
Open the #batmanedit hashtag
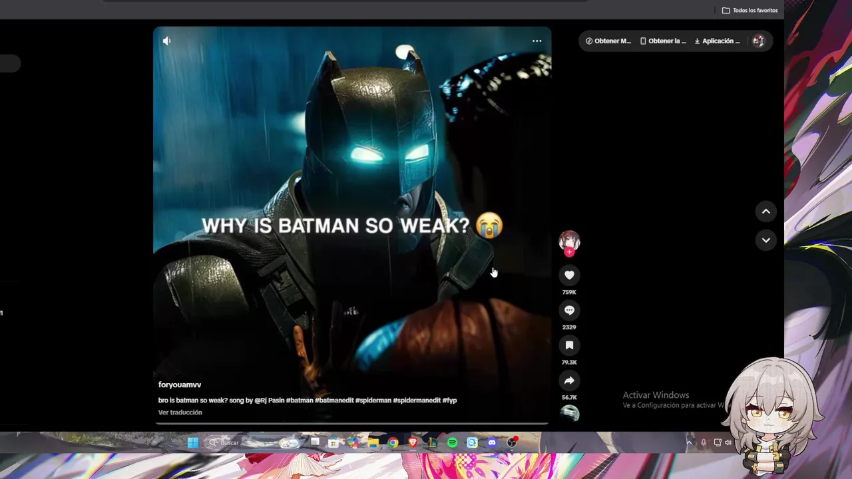tap(334, 400)
